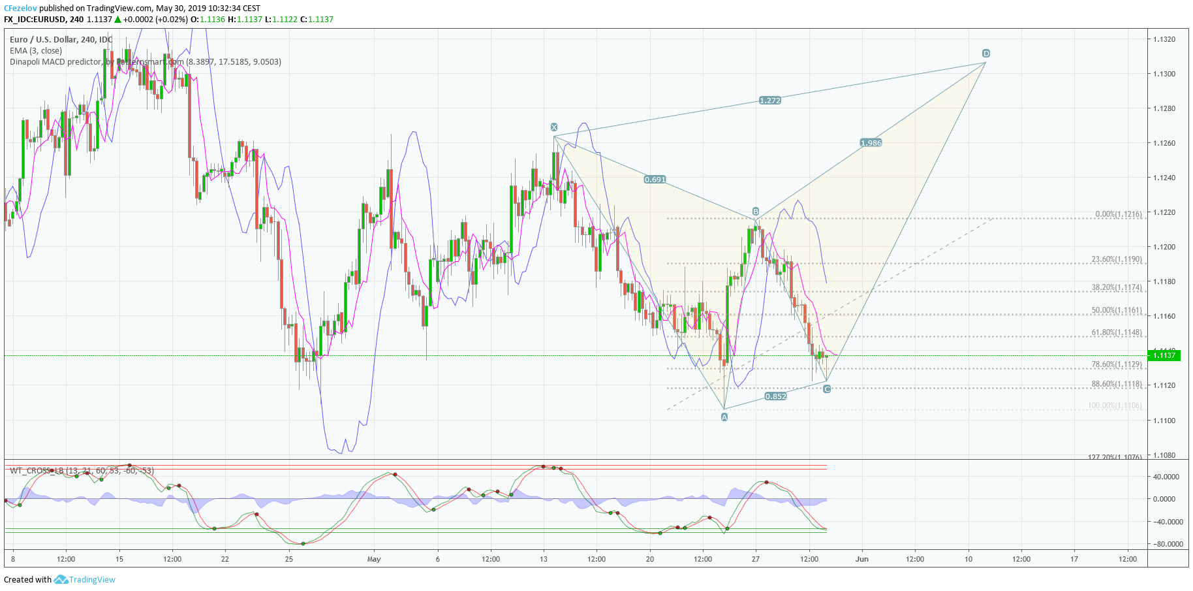
Task: Click the Euro / U.S. Dollar chart title
Action: (61, 40)
